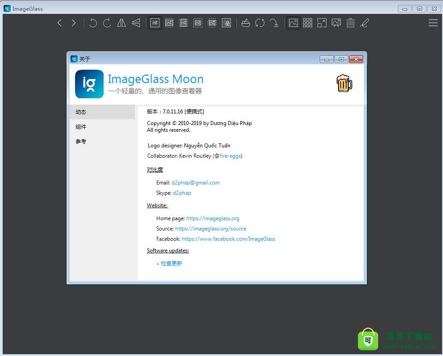This screenshot has height=356, width=443.
Task: Start the slideshow
Action: (336, 23)
